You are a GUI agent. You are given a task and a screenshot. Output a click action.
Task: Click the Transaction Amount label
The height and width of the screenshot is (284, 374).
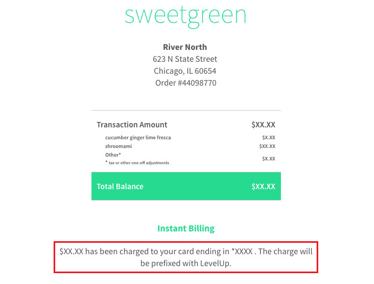pyautogui.click(x=132, y=125)
